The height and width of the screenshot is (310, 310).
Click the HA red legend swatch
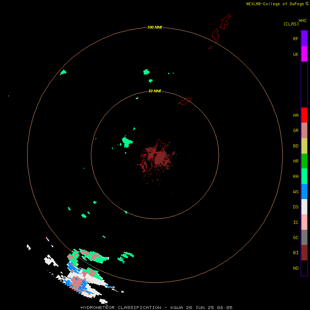click(304, 115)
